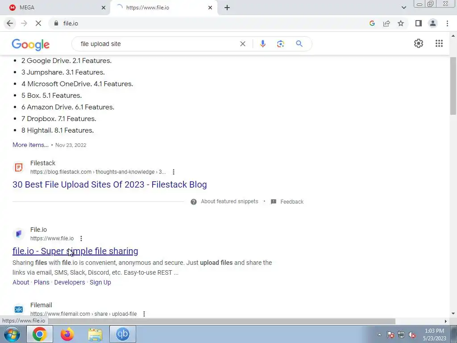Viewport: 457px width, 343px height.
Task: Close the MEGA tab
Action: [x=103, y=8]
